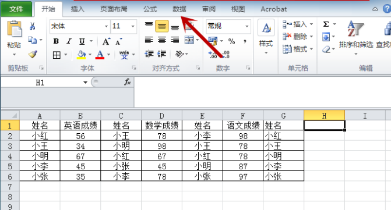Open the font size dropdown

pos(133,26)
